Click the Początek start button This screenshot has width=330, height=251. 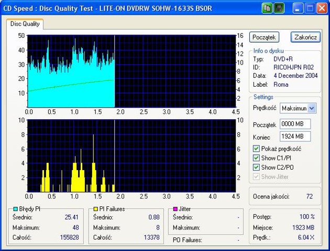tap(264, 37)
